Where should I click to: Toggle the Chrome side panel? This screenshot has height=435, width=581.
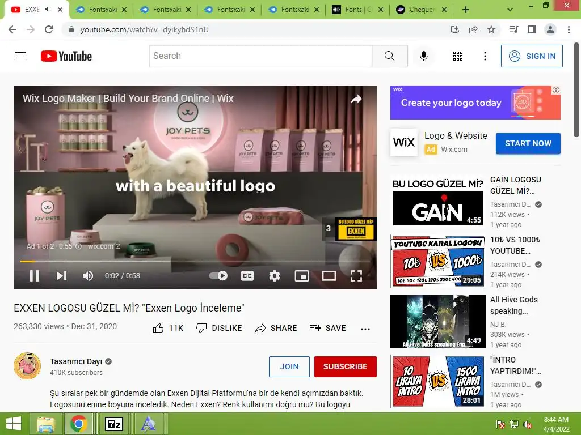pyautogui.click(x=532, y=29)
